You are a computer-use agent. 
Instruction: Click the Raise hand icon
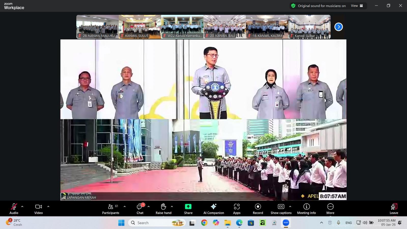(163, 209)
